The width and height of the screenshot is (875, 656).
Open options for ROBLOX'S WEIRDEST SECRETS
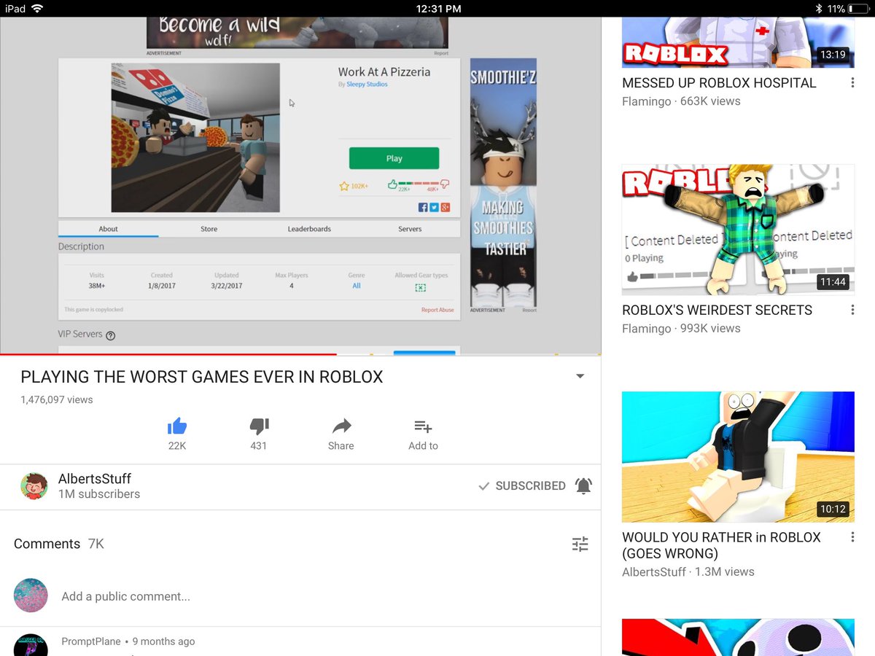[852, 311]
